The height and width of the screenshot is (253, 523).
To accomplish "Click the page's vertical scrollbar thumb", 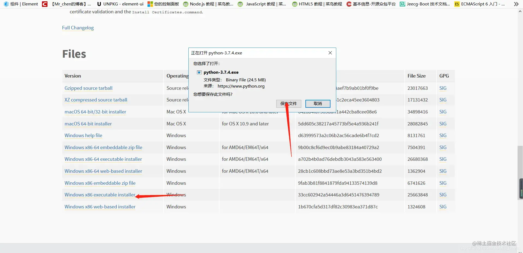I will pyautogui.click(x=520, y=173).
